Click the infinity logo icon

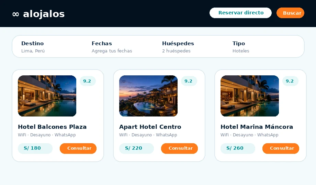(x=16, y=14)
